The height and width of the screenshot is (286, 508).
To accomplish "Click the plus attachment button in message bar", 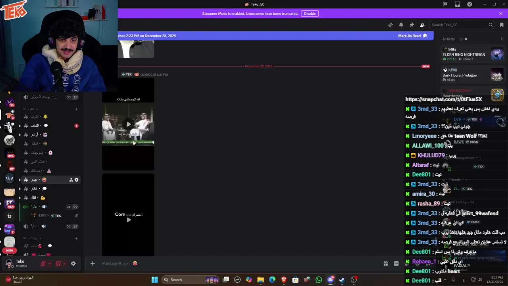I will [x=92, y=263].
